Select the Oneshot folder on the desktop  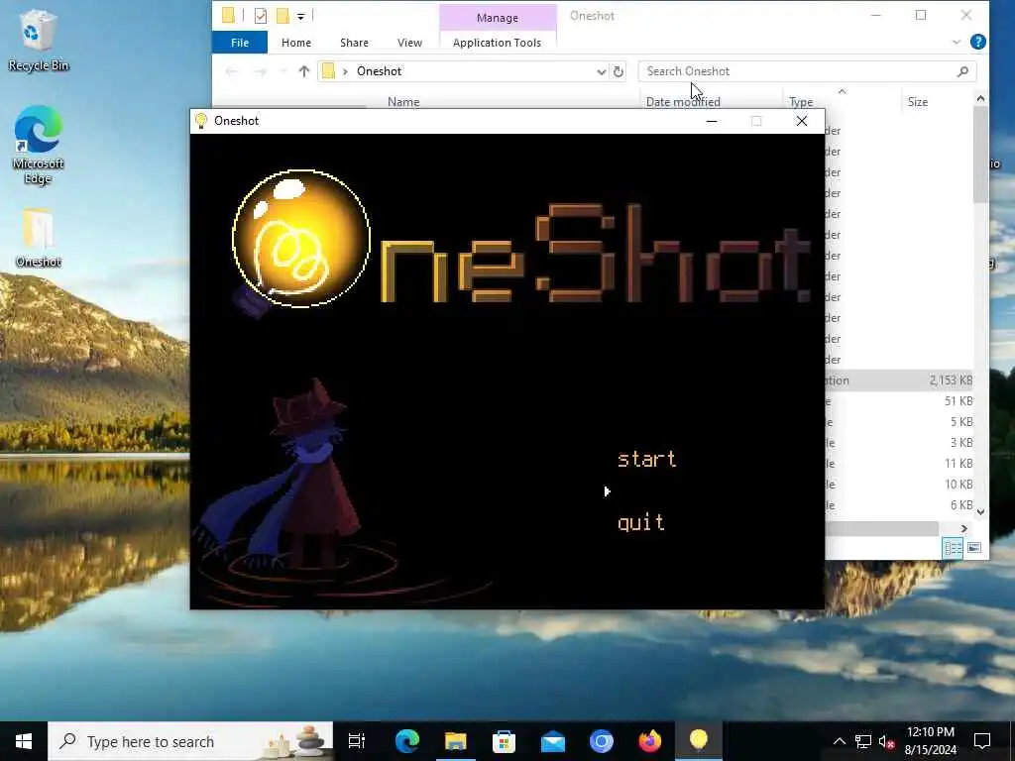39,238
